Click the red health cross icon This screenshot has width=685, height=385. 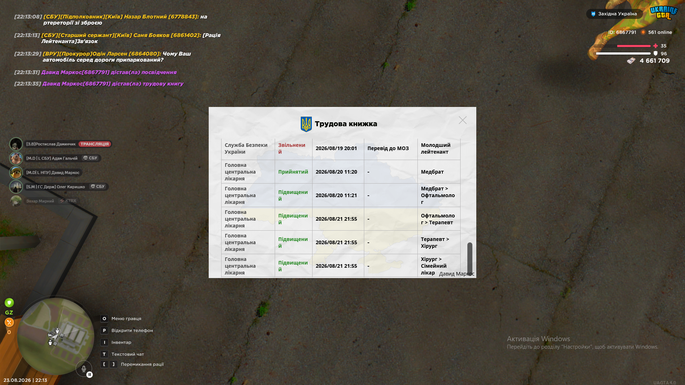point(655,46)
